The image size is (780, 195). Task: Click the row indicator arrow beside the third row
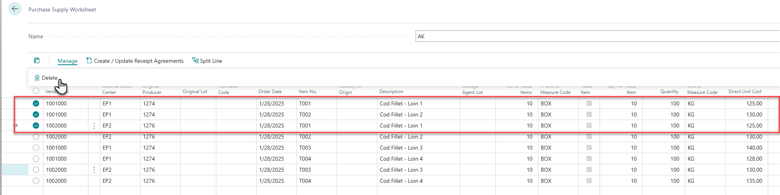(x=15, y=126)
